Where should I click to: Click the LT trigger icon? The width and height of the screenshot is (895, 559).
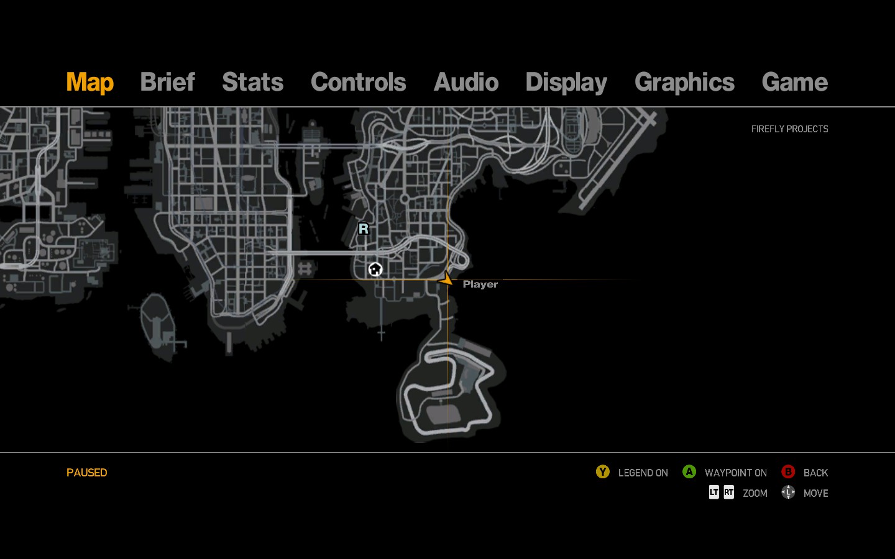click(x=714, y=493)
